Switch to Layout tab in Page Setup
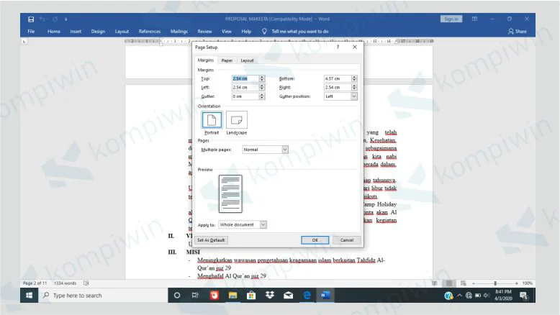Screen dimensions: 560x315 (x=247, y=60)
